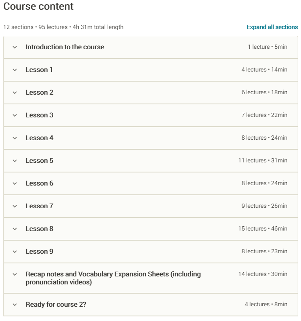Click the Ready for course 2 chevron
This screenshot has height=321, width=301.
tap(15, 305)
